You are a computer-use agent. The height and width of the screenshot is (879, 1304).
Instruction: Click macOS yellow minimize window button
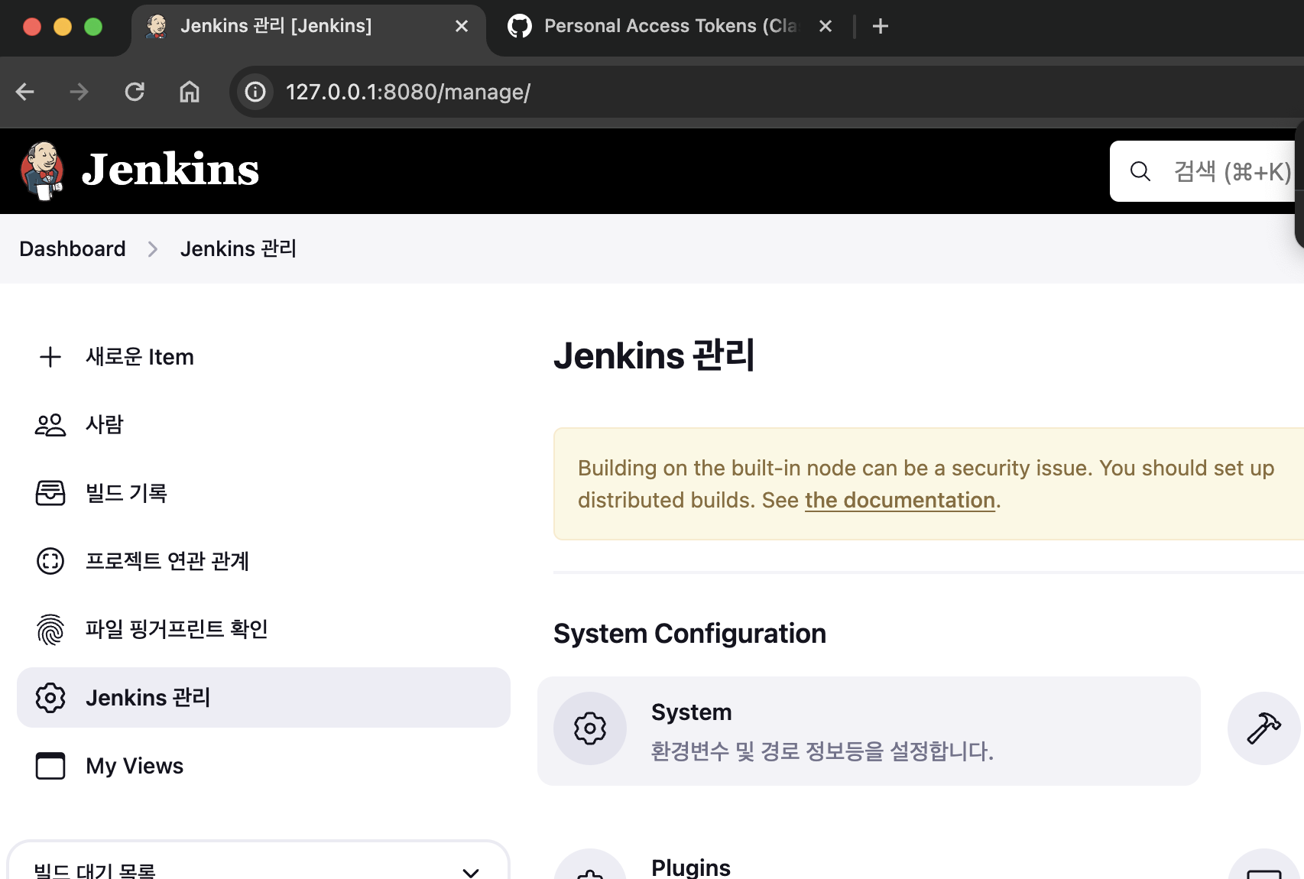tap(63, 27)
